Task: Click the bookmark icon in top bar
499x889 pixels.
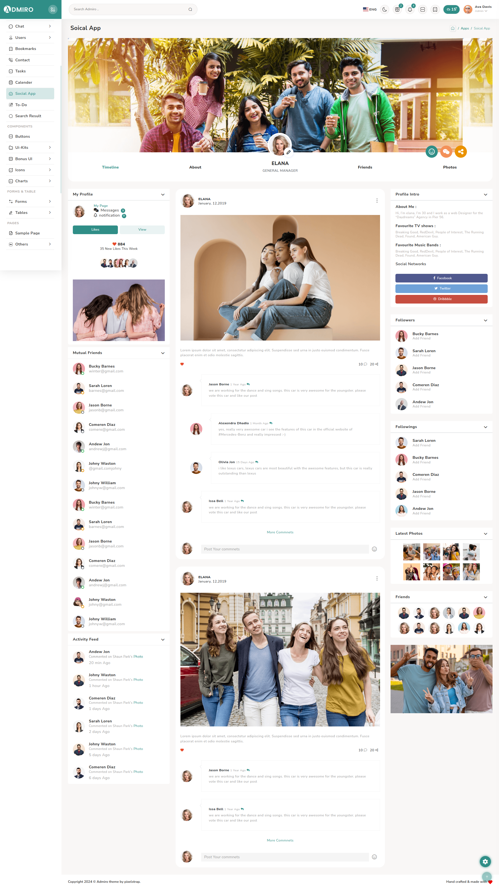Action: (435, 10)
